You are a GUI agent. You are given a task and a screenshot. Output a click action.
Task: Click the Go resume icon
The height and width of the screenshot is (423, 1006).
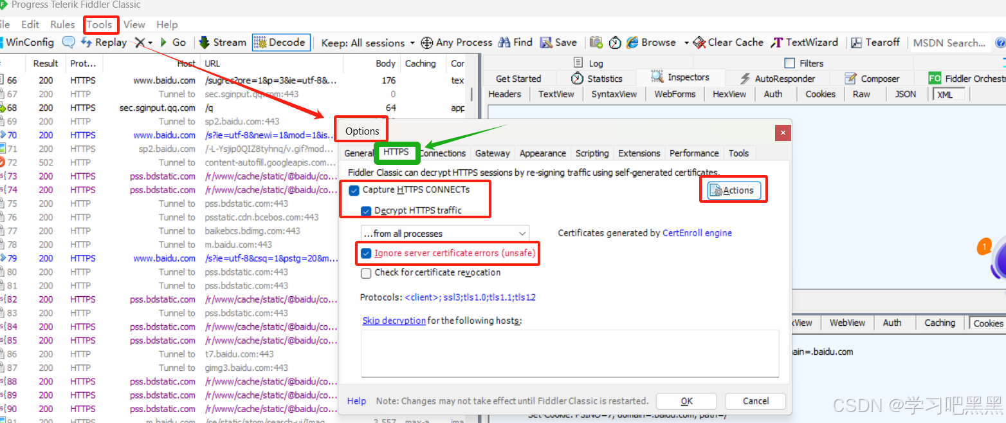[x=163, y=42]
